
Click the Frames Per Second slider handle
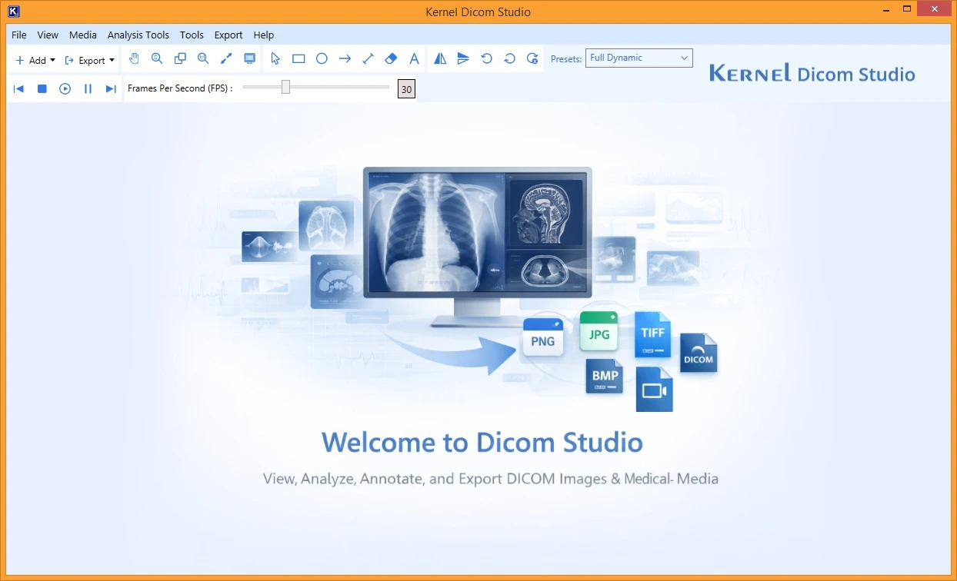(285, 87)
